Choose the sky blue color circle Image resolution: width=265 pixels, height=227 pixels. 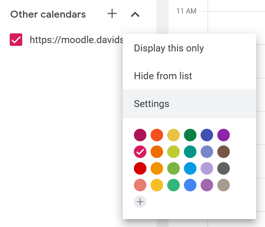pos(190,168)
